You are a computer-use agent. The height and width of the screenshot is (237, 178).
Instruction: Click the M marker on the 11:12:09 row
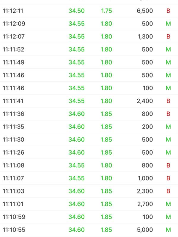coord(168,24)
